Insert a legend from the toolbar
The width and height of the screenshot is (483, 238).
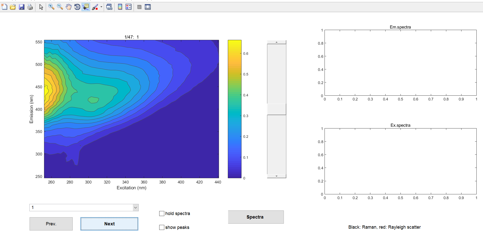click(x=129, y=7)
